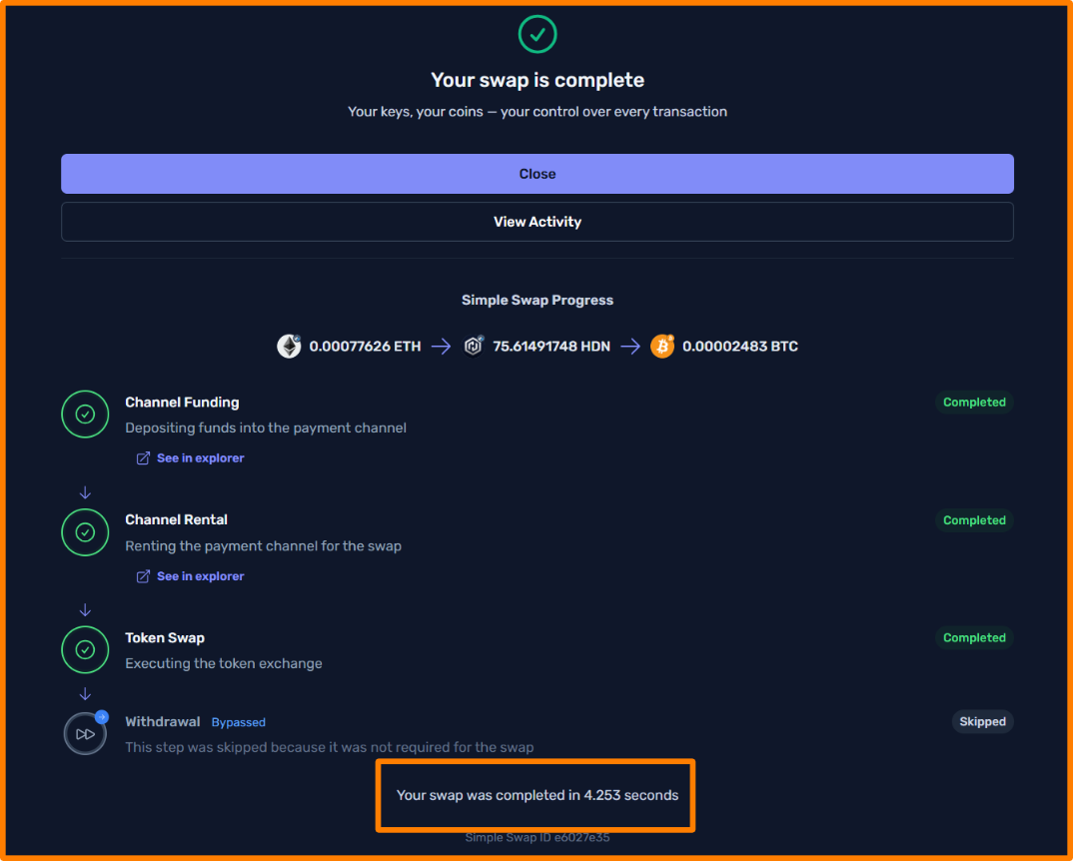Screen dimensions: 1073x861
Task: Click the Channel Rental step check icon
Action: [x=85, y=532]
